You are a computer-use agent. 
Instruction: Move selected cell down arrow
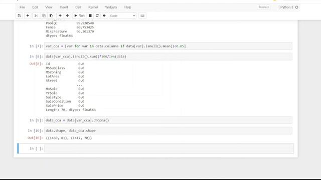pos(67,15)
